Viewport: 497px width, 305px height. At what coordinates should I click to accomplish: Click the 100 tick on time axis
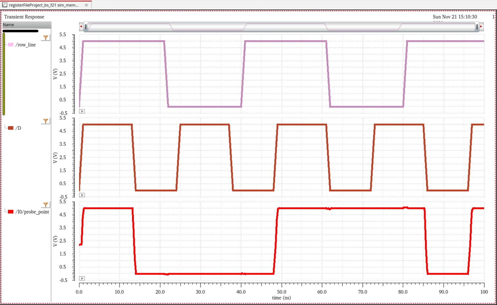tap(484, 292)
